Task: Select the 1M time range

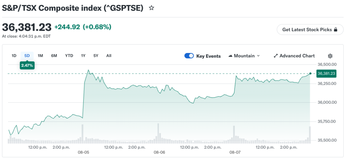Action: [x=40, y=56]
